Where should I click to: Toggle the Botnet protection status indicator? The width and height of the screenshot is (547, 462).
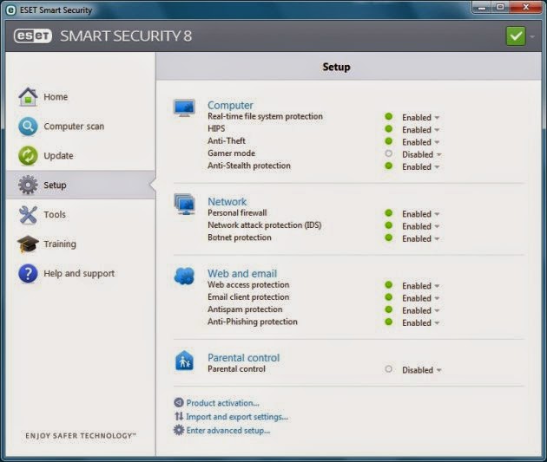point(389,238)
